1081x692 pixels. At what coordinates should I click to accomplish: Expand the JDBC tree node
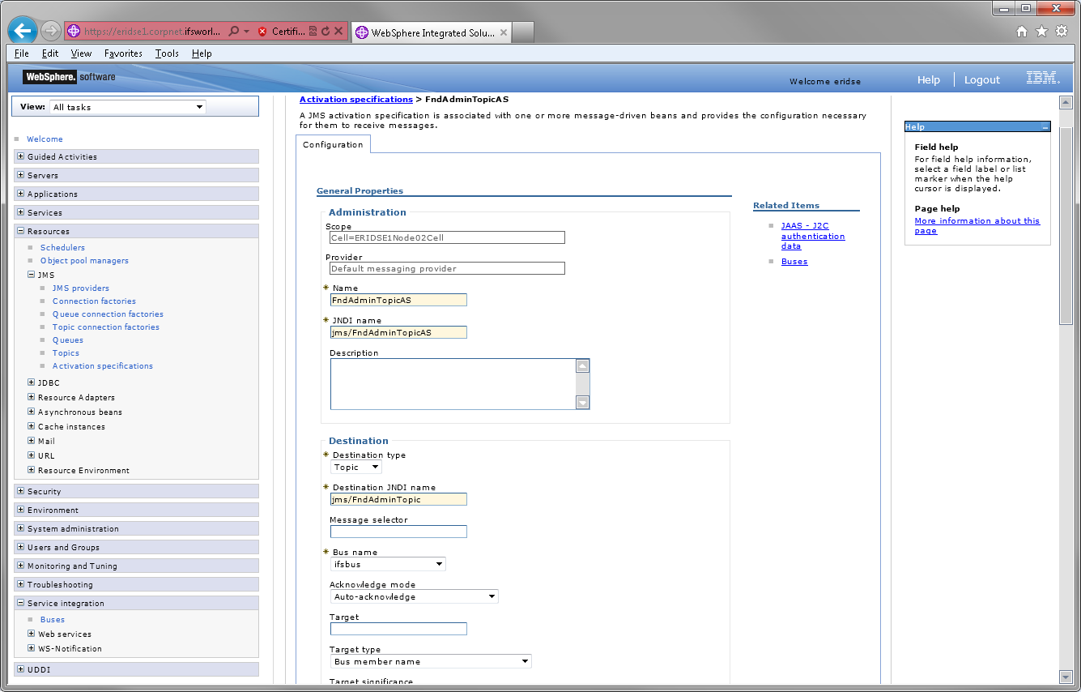click(x=32, y=382)
